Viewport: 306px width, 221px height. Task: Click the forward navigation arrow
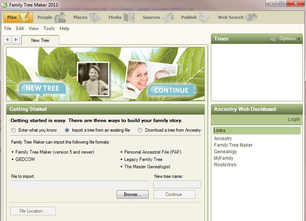point(16,40)
